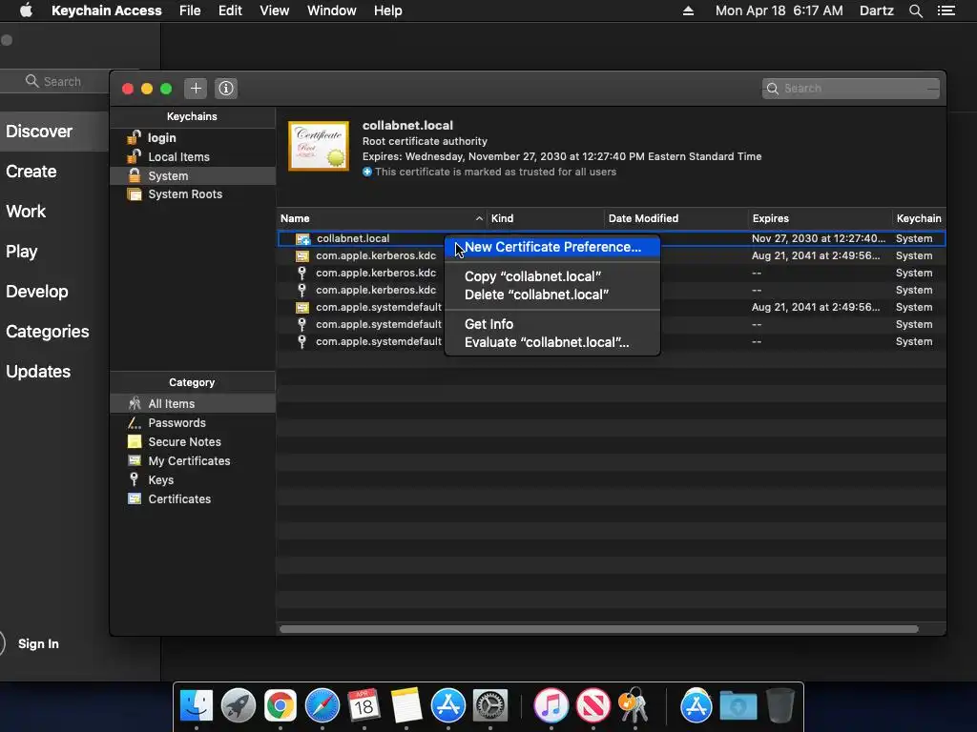Open System Preferences from the Dock
The image size is (977, 732).
click(x=490, y=706)
